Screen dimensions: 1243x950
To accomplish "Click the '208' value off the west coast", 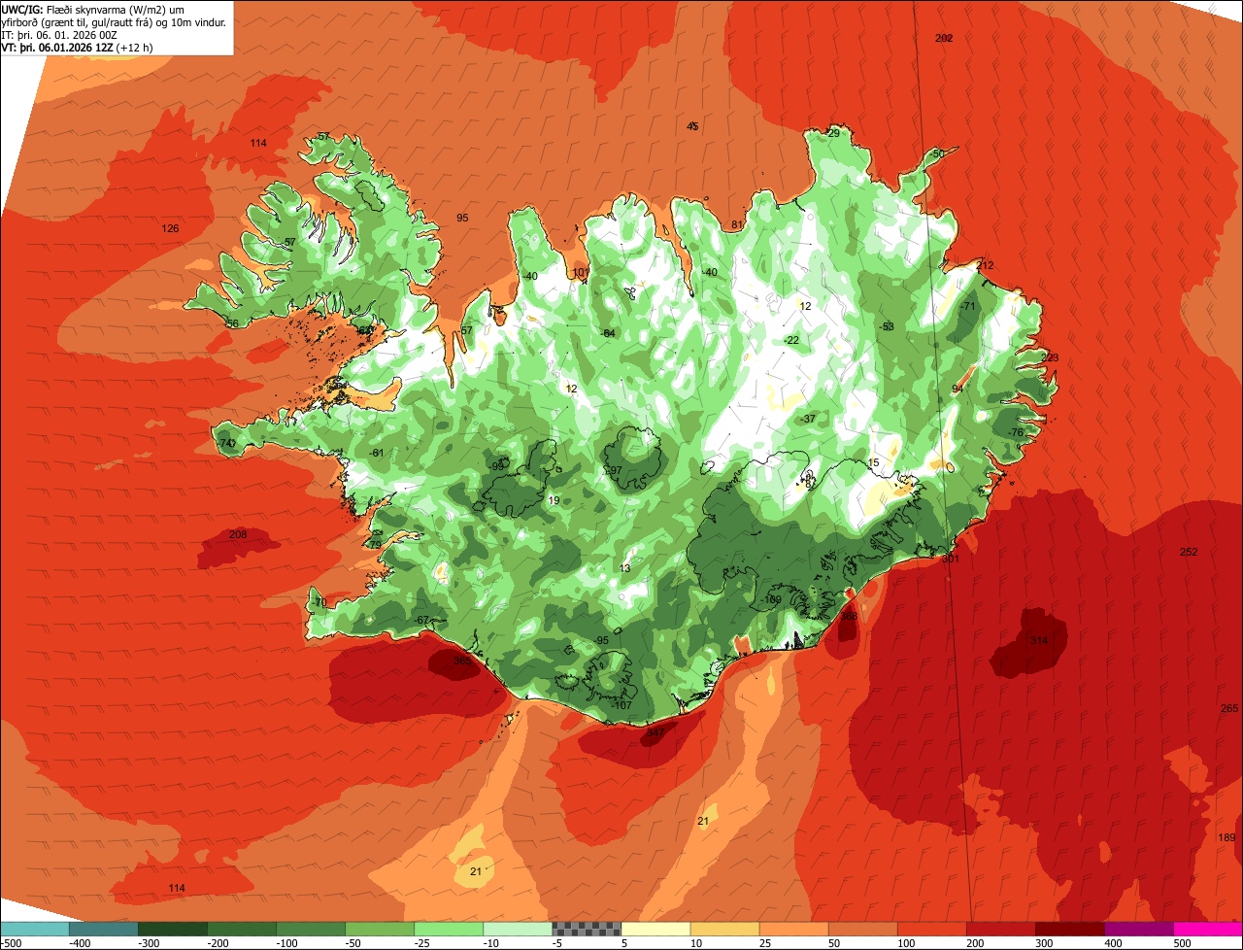I will pyautogui.click(x=237, y=534).
